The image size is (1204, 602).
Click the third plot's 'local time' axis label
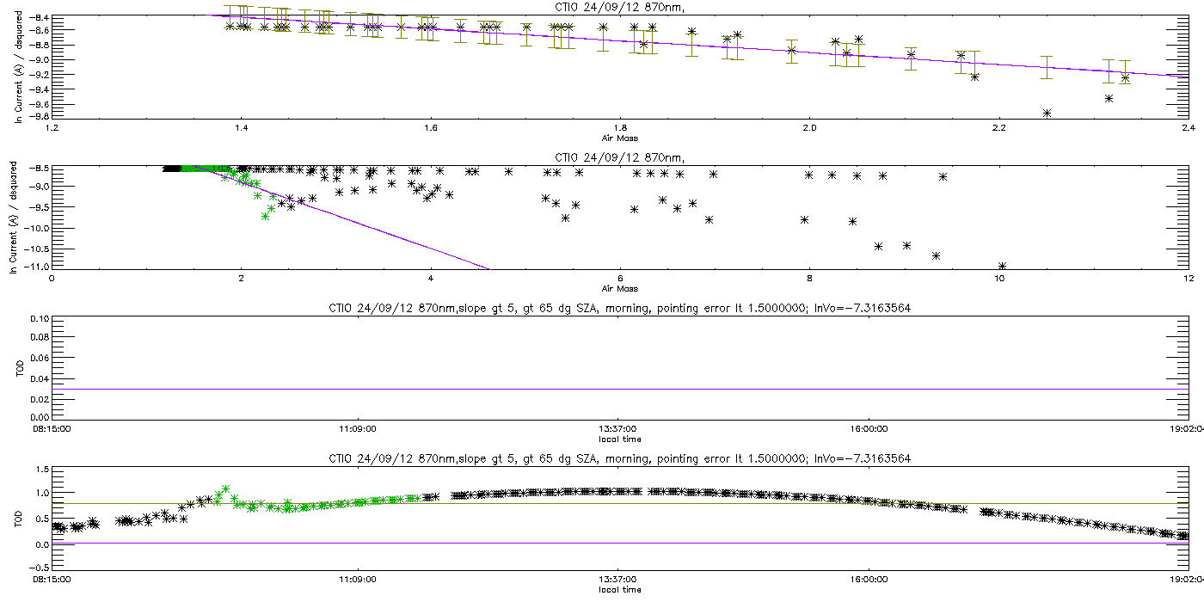(620, 439)
